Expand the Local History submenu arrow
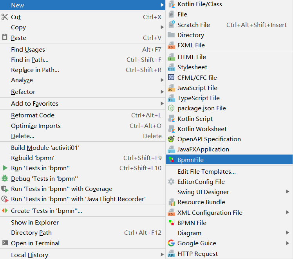This screenshot has height=259, width=293. tap(162, 255)
